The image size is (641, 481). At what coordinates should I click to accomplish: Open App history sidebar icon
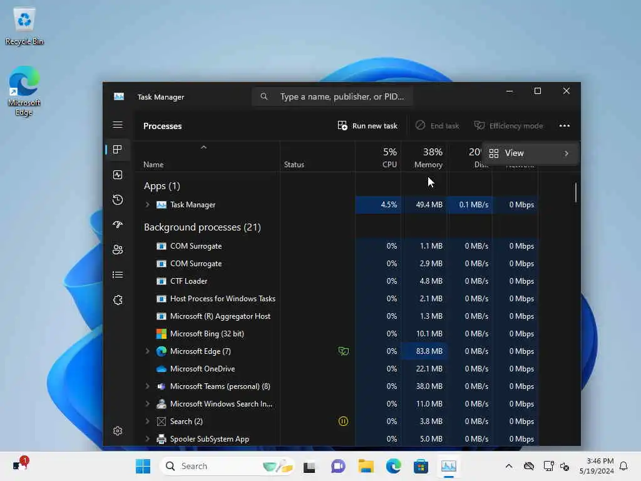pyautogui.click(x=118, y=200)
